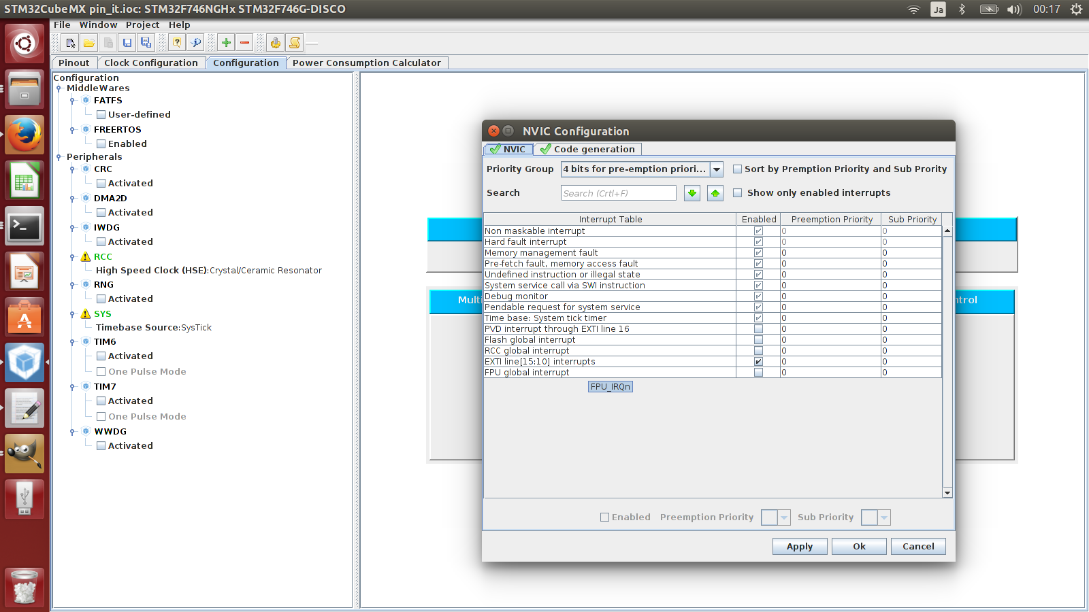
Task: Collapse the TIM6 tree node
Action: (x=72, y=342)
